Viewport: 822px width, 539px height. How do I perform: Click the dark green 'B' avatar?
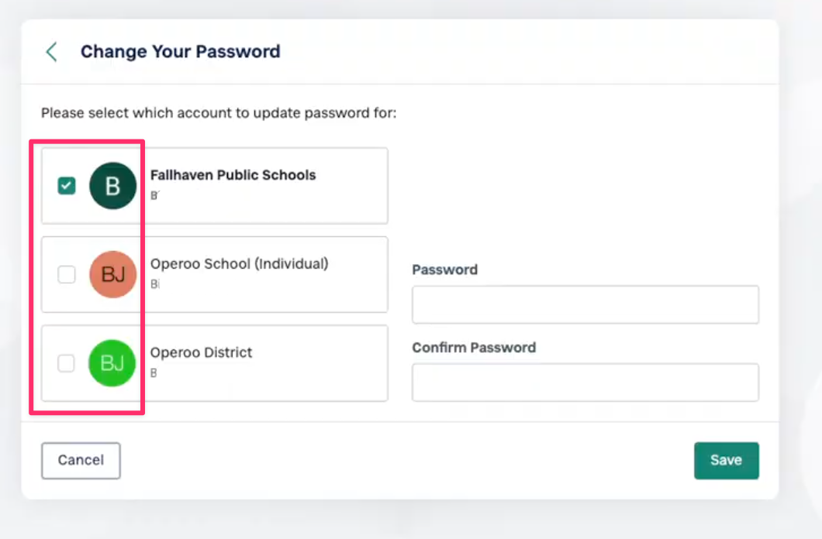[113, 186]
